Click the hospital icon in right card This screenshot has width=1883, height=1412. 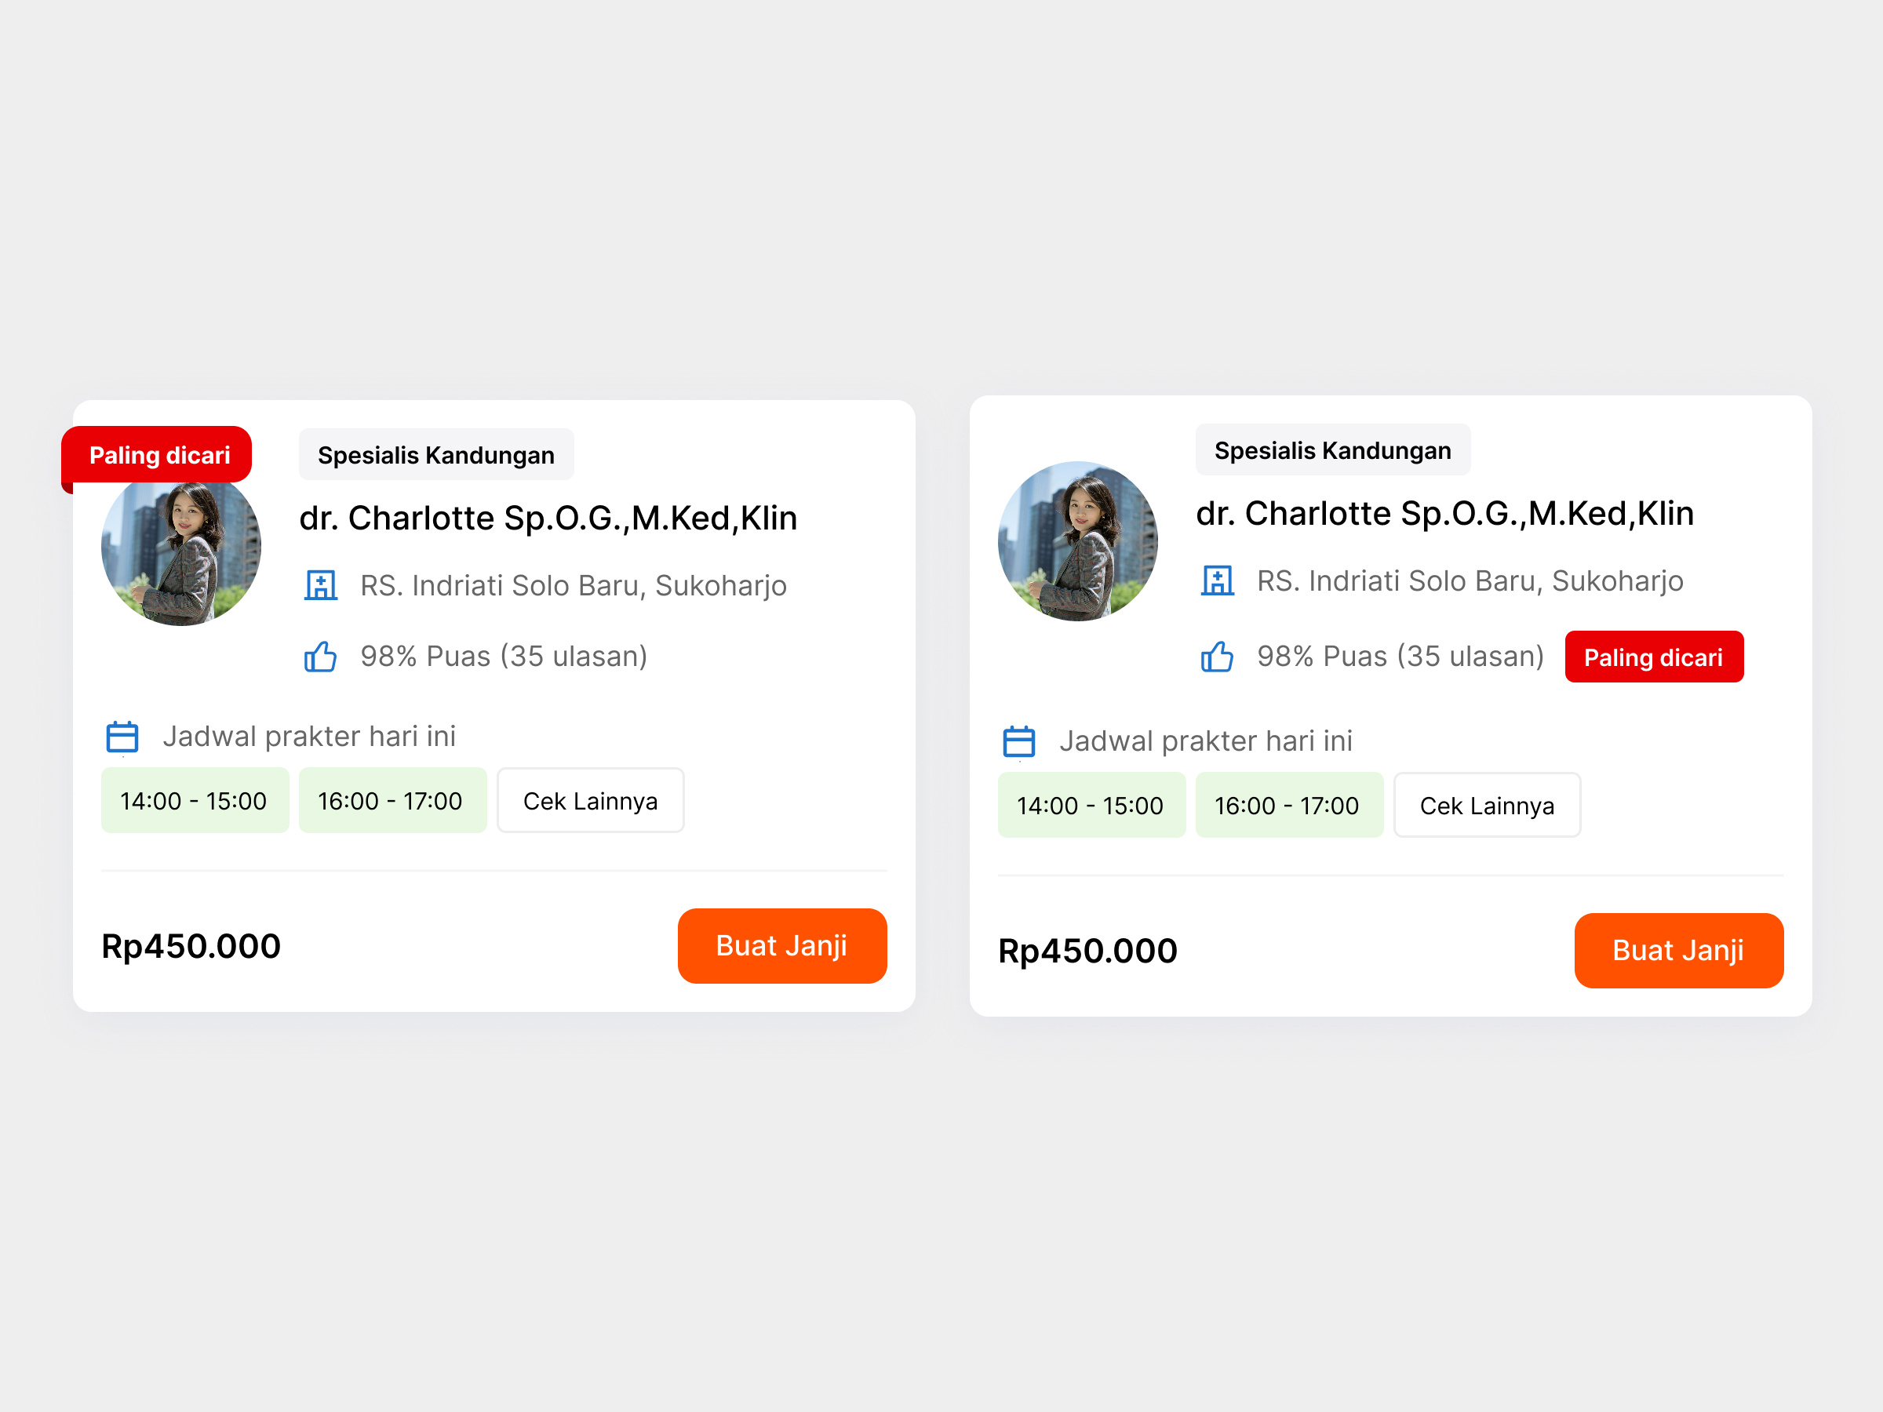tap(1218, 580)
